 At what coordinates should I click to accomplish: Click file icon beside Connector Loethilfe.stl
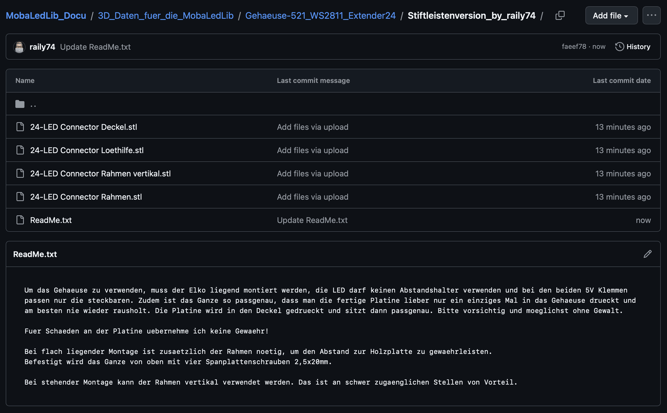[x=20, y=150]
